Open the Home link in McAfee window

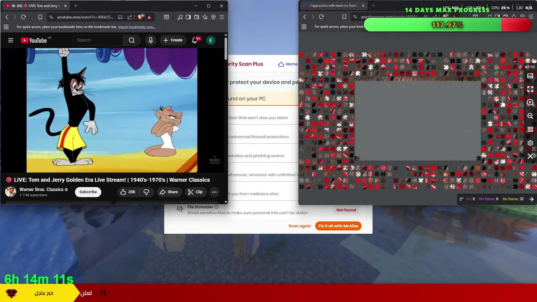(x=288, y=64)
